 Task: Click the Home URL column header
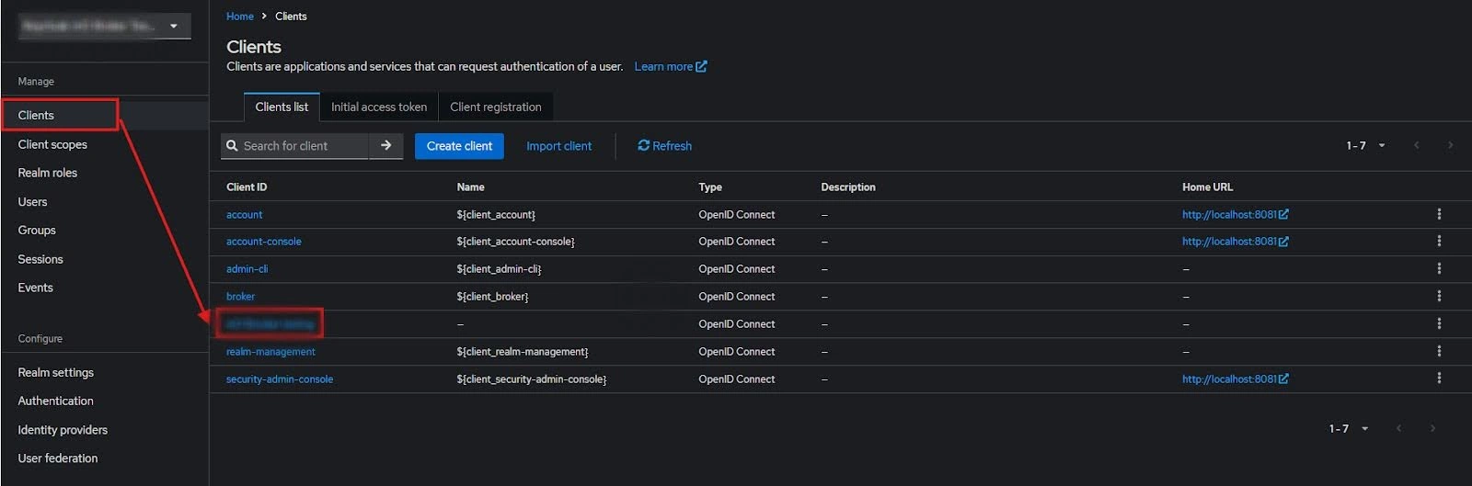coord(1207,186)
